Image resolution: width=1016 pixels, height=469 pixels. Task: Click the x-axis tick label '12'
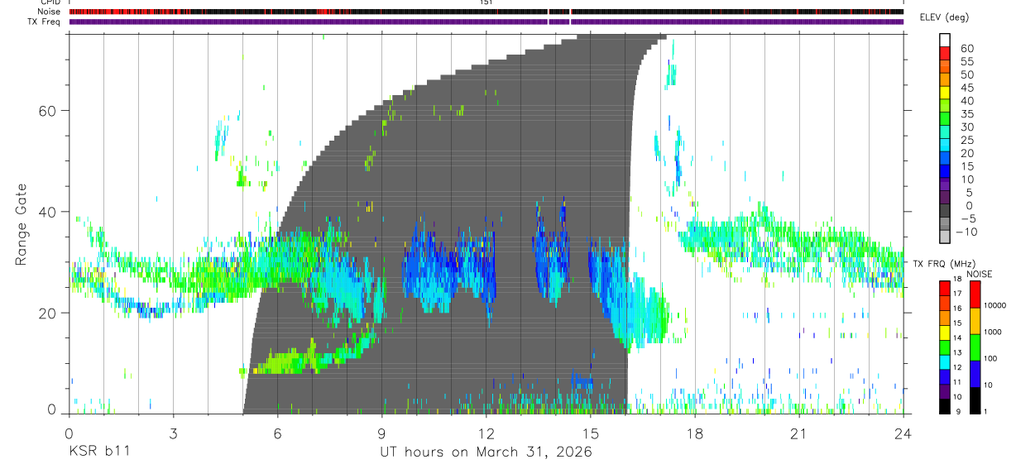click(x=486, y=433)
